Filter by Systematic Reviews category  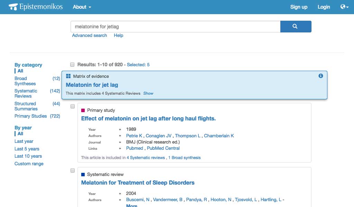pyautogui.click(x=26, y=93)
